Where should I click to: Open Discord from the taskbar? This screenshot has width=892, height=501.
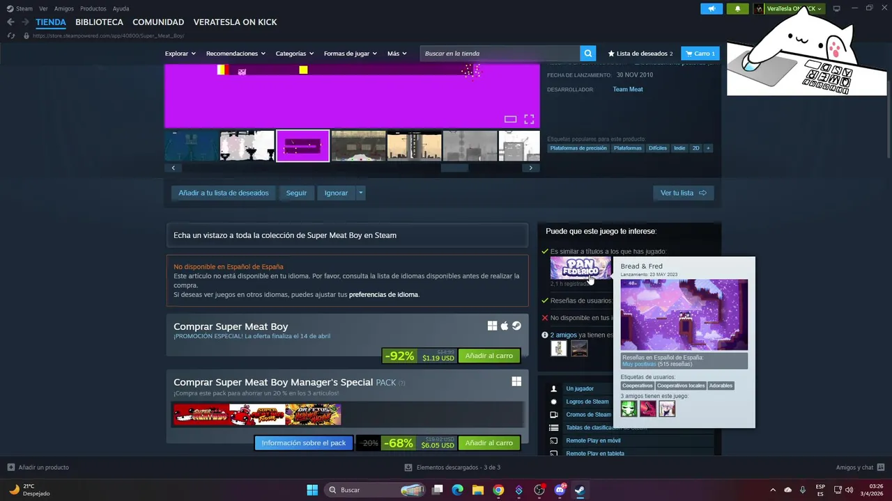pyautogui.click(x=560, y=490)
